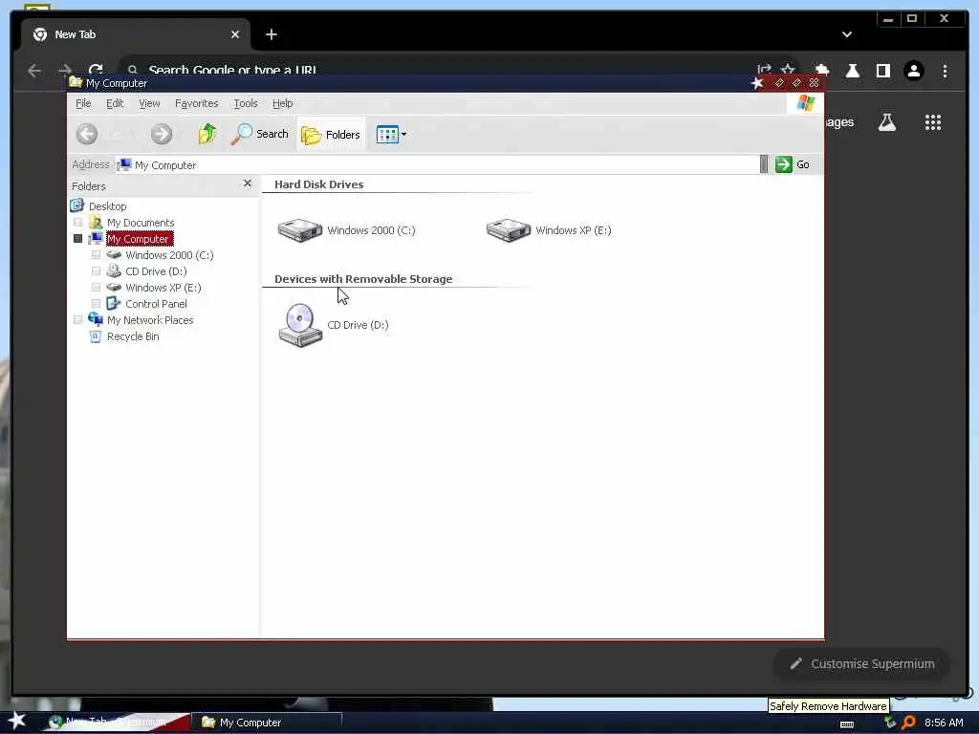Close the New Tab browser tab
The image size is (979, 734).
coord(235,34)
